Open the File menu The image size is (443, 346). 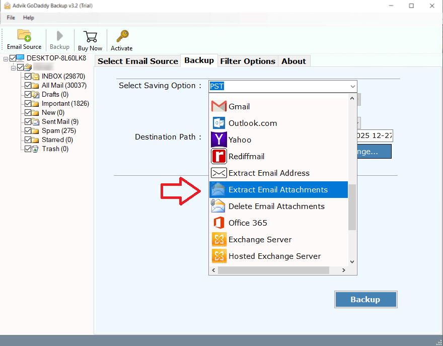point(11,18)
